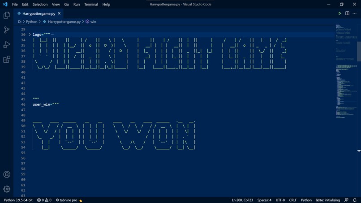Viewport: 361px width, 203px height.
Task: Click the feedback icon in status bar
Action: pos(346,200)
